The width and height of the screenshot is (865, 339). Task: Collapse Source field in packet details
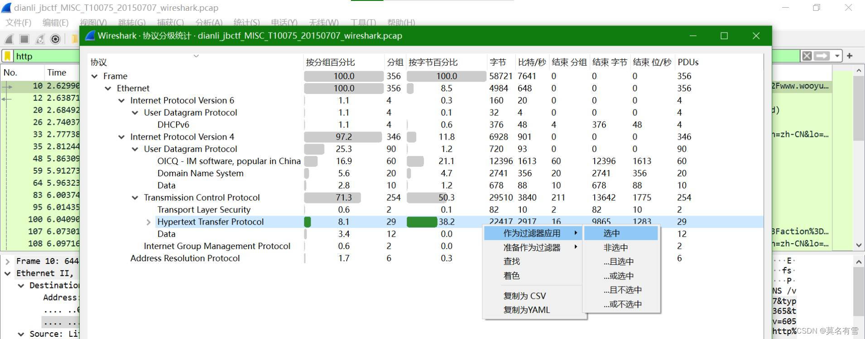(x=21, y=334)
